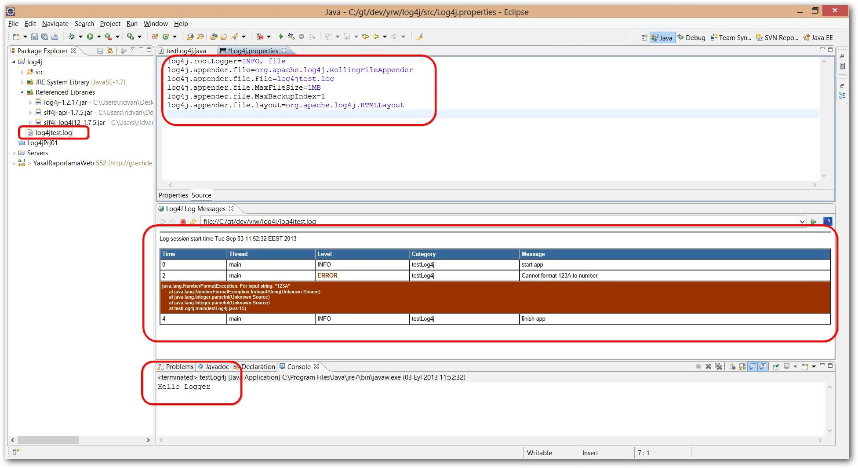Expand the JRE System Library node
The image size is (858, 468).
click(x=22, y=82)
